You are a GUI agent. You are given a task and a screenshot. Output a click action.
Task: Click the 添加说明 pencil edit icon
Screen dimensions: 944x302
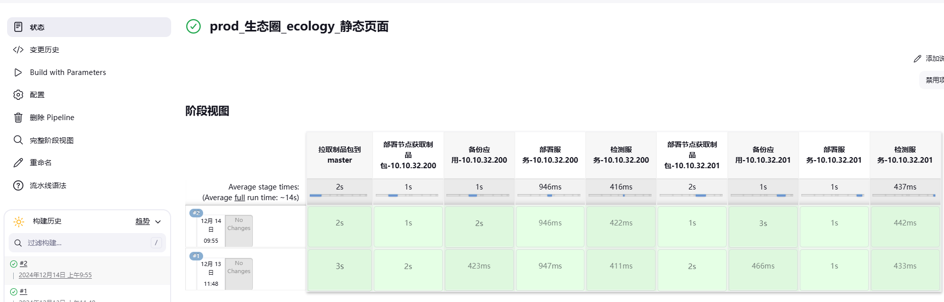click(917, 59)
